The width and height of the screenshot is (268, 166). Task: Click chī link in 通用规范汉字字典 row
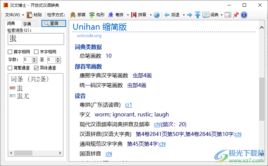click(x=162, y=144)
